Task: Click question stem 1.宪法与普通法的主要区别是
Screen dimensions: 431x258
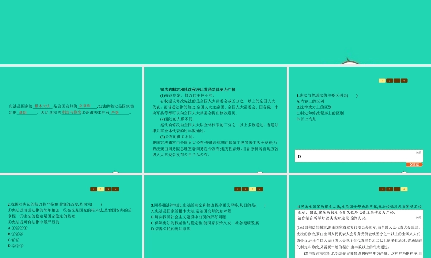Action: tap(327, 95)
